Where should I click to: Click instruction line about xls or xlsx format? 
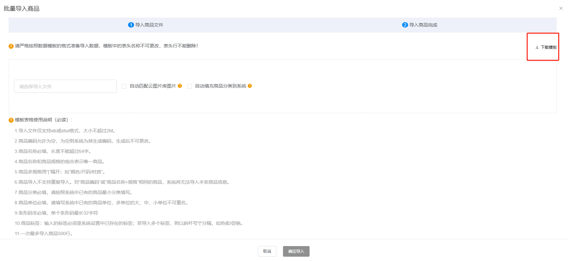[x=65, y=131]
